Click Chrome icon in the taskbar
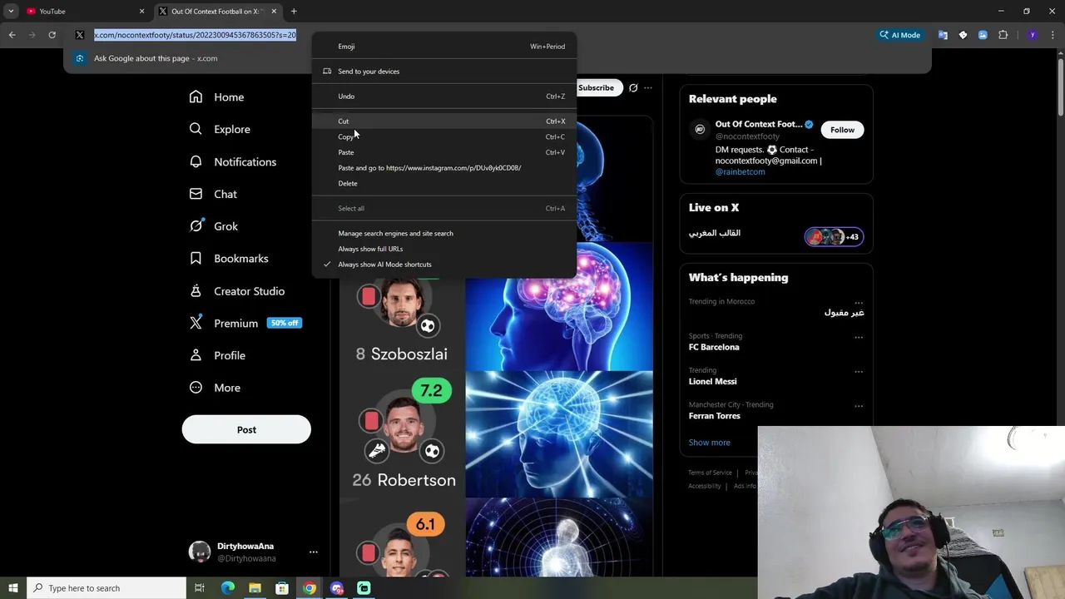The width and height of the screenshot is (1065, 599). click(x=310, y=588)
